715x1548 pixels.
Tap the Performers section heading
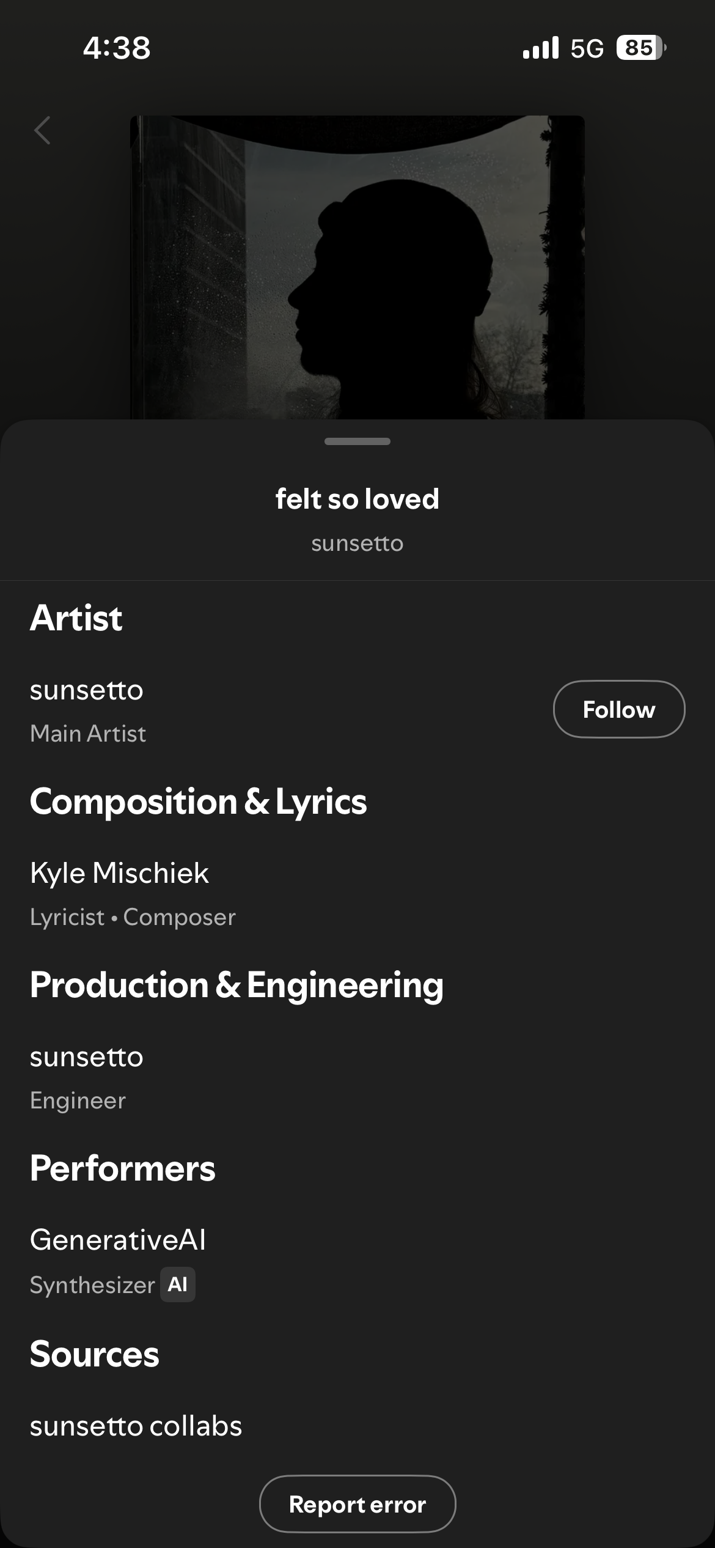[122, 1168]
